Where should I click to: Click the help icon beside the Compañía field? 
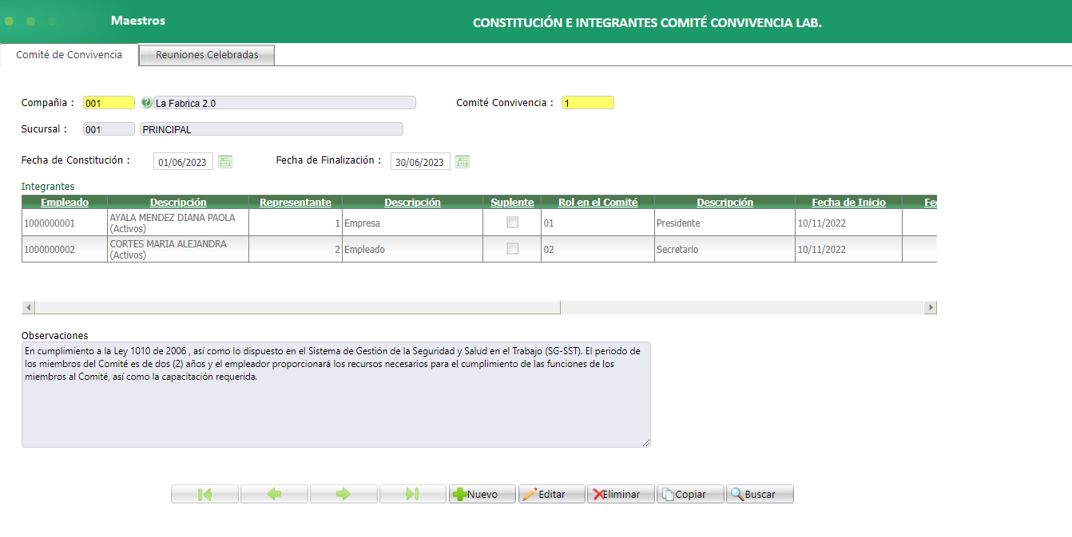(148, 102)
